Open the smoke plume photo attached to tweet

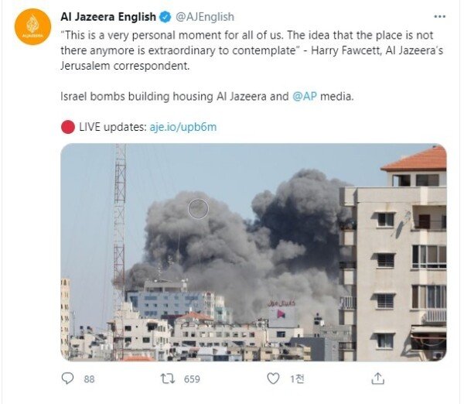click(x=254, y=252)
